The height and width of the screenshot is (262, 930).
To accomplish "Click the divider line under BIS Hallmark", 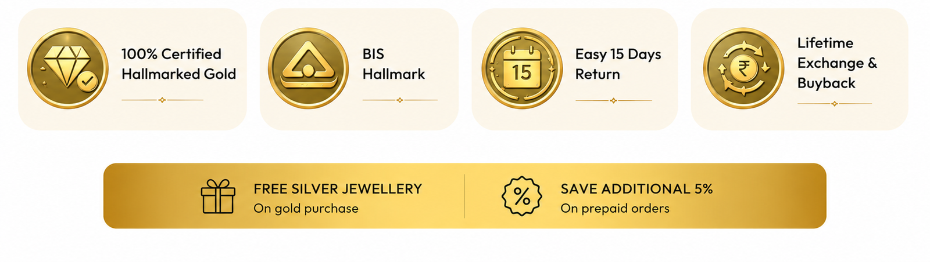I will coord(400,100).
